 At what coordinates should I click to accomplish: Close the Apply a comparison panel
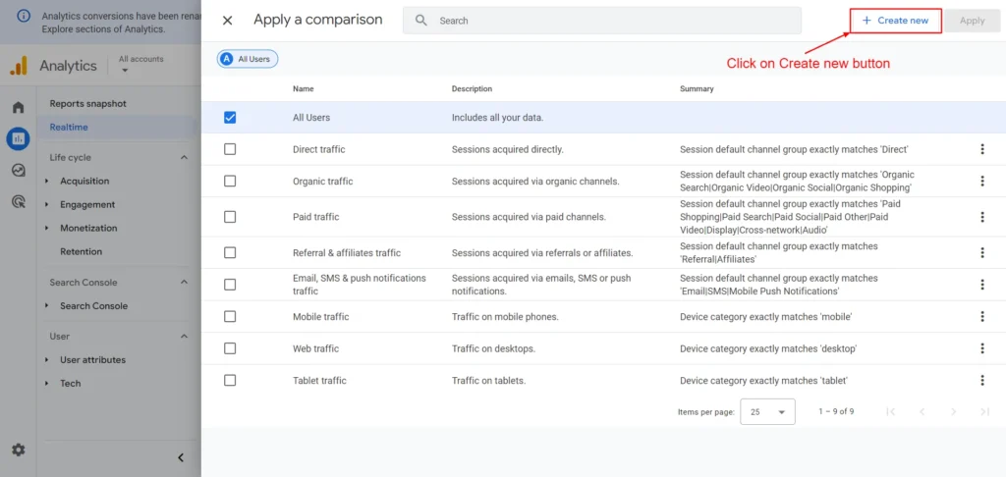tap(227, 21)
